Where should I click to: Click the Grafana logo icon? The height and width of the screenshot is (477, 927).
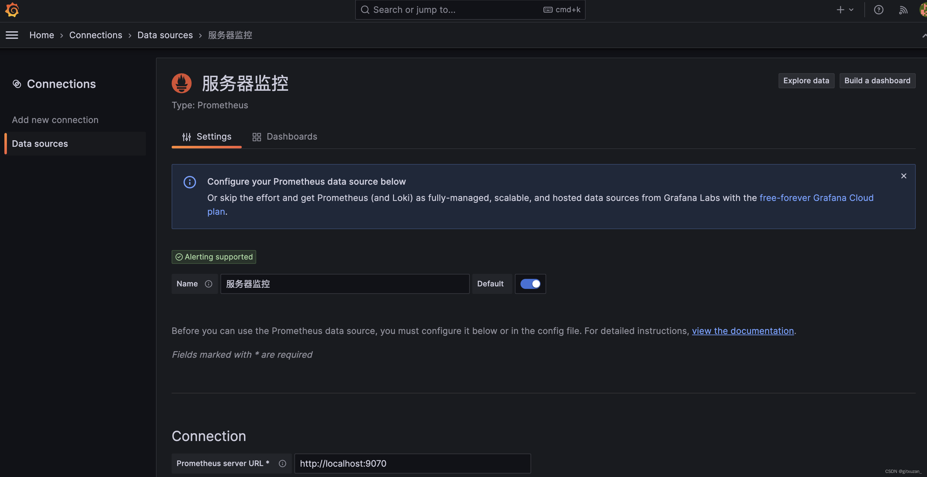[x=12, y=10]
